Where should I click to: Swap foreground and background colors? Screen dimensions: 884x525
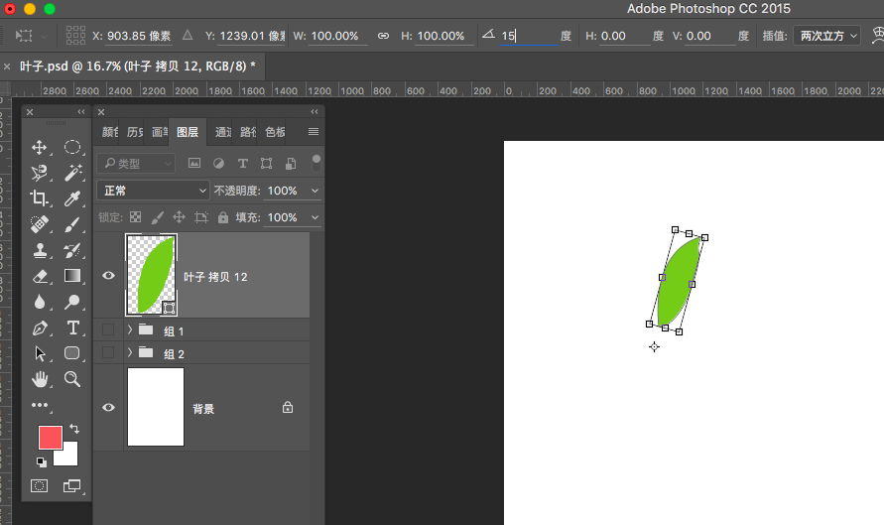(73, 429)
